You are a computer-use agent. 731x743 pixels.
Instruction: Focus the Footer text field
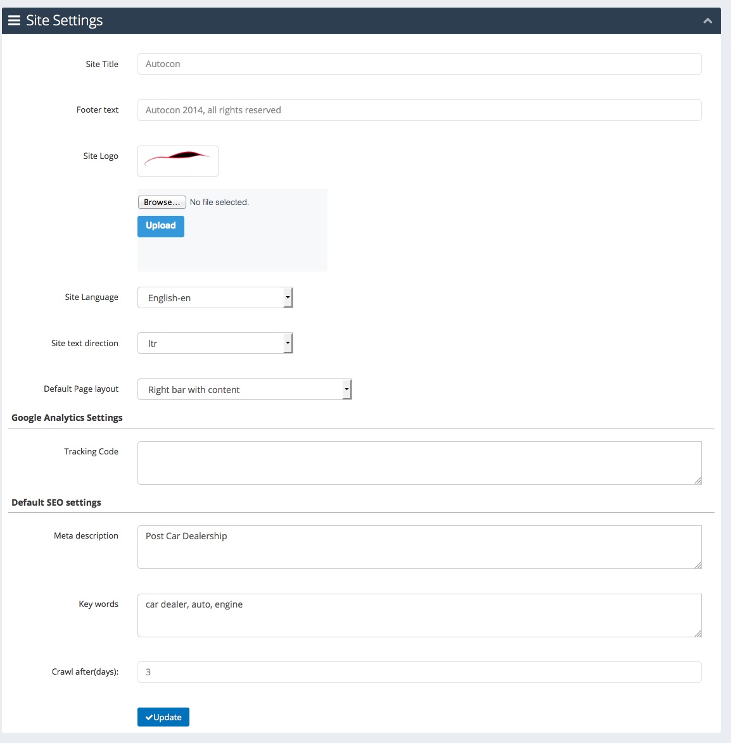tap(419, 110)
